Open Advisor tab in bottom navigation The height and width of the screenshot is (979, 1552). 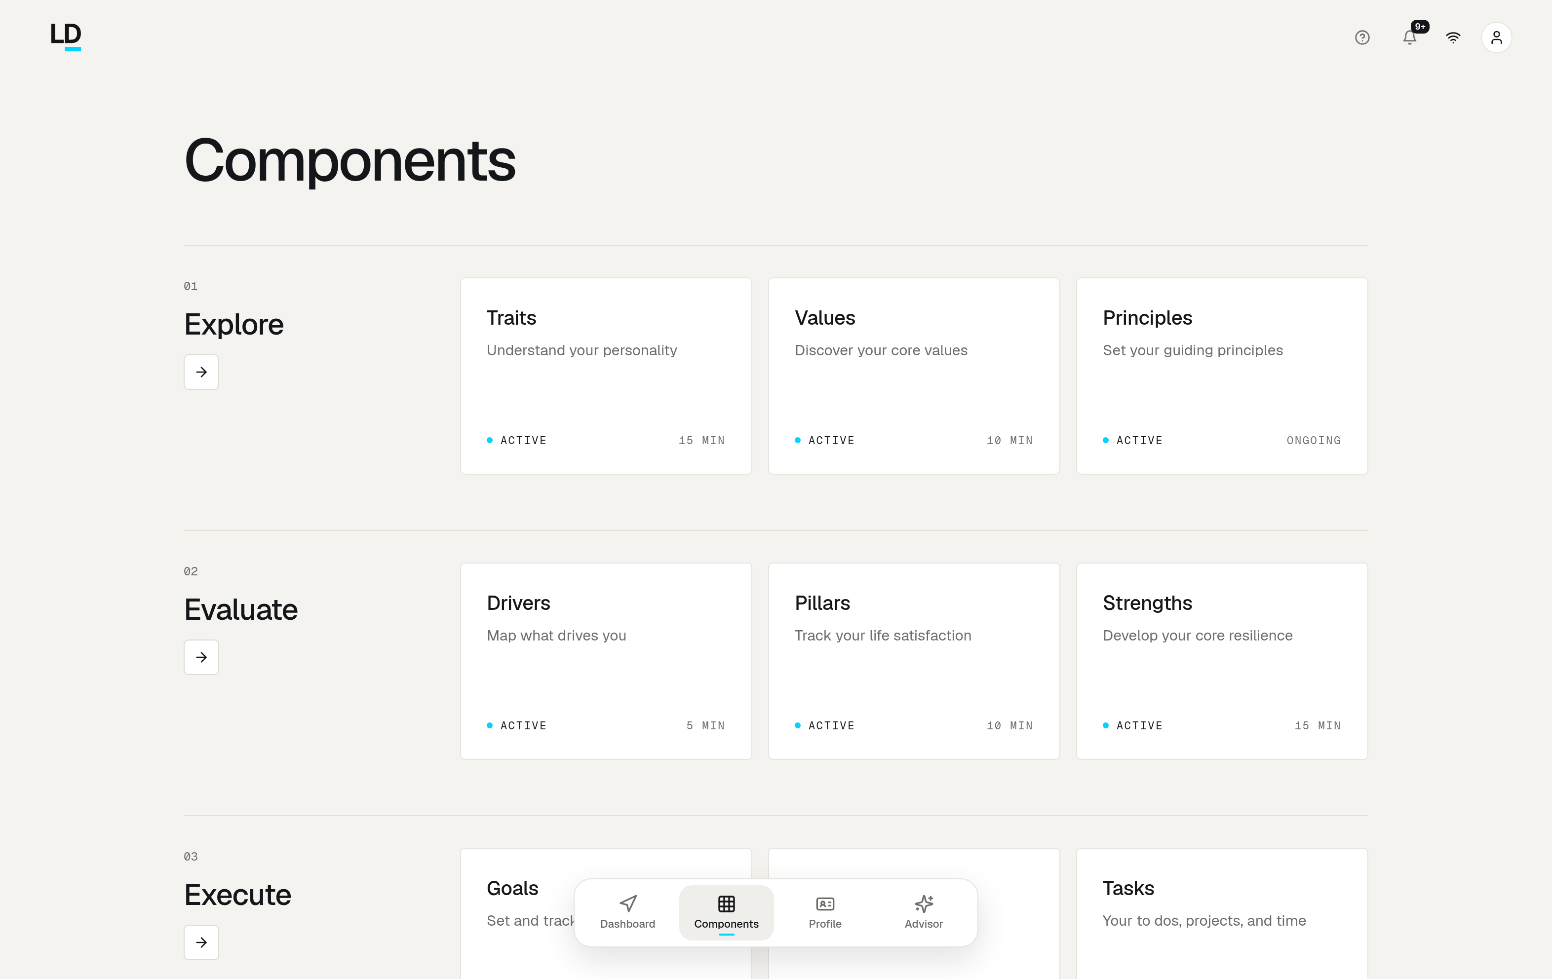[x=924, y=912]
